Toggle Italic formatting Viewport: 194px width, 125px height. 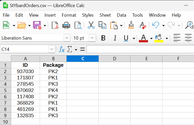(115, 38)
